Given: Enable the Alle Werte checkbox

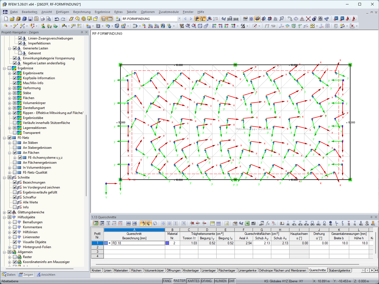Looking at the screenshot, I should click(x=15, y=202).
